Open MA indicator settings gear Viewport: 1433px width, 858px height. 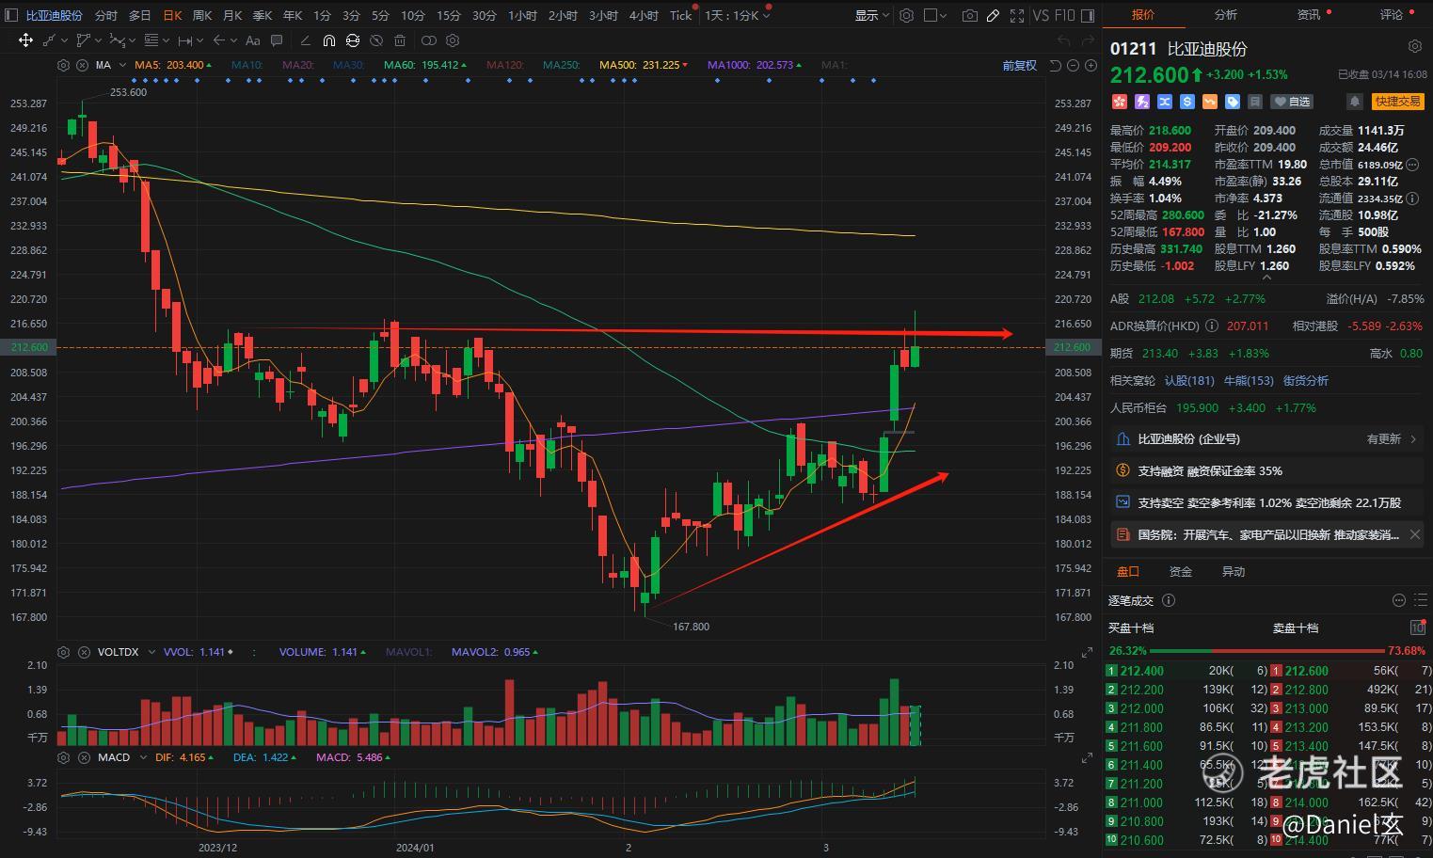[63, 65]
